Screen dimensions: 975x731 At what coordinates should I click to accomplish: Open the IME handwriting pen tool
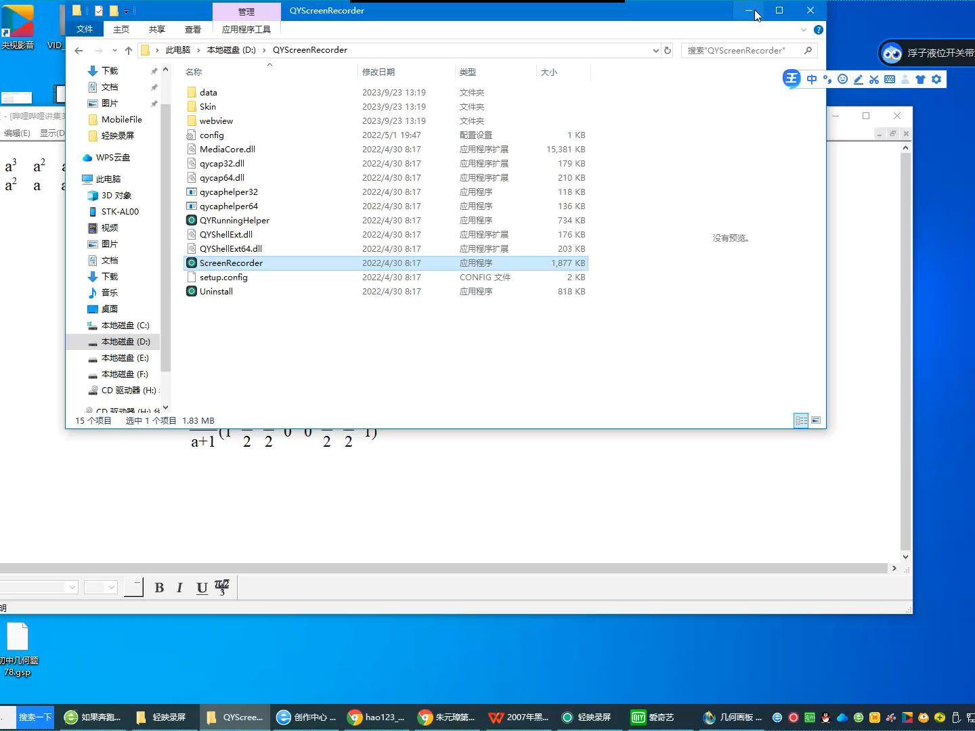(x=858, y=79)
